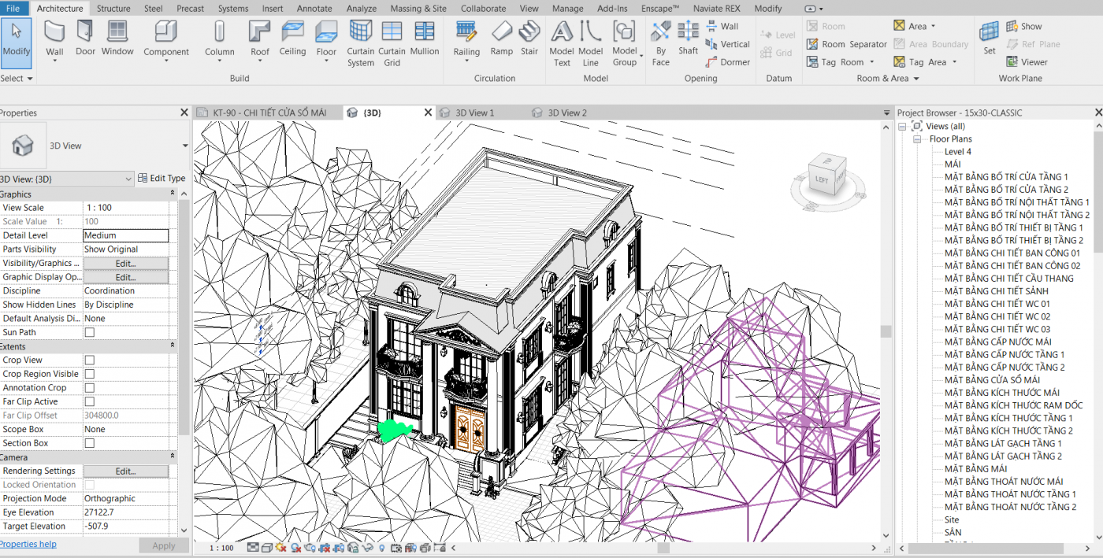
Task: Collapse the Floor Plans tree node
Action: [917, 139]
